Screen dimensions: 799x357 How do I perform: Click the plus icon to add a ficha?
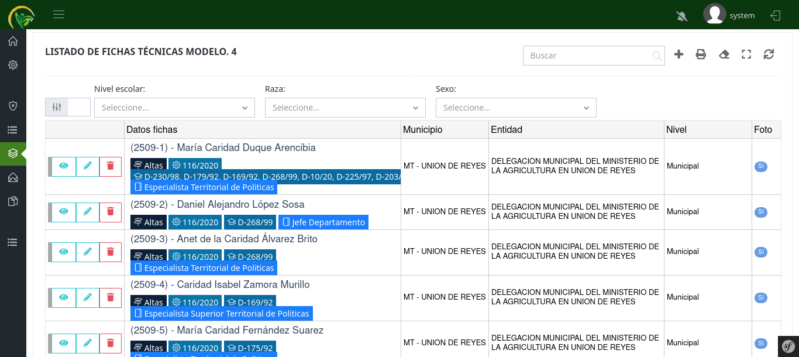pos(679,54)
